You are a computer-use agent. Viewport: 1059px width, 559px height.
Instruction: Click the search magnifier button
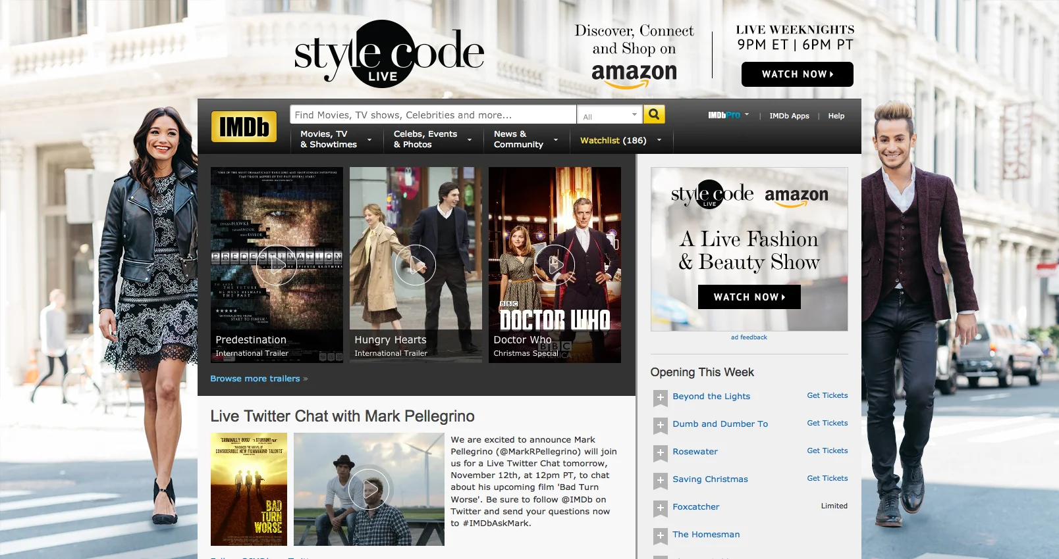pos(654,114)
